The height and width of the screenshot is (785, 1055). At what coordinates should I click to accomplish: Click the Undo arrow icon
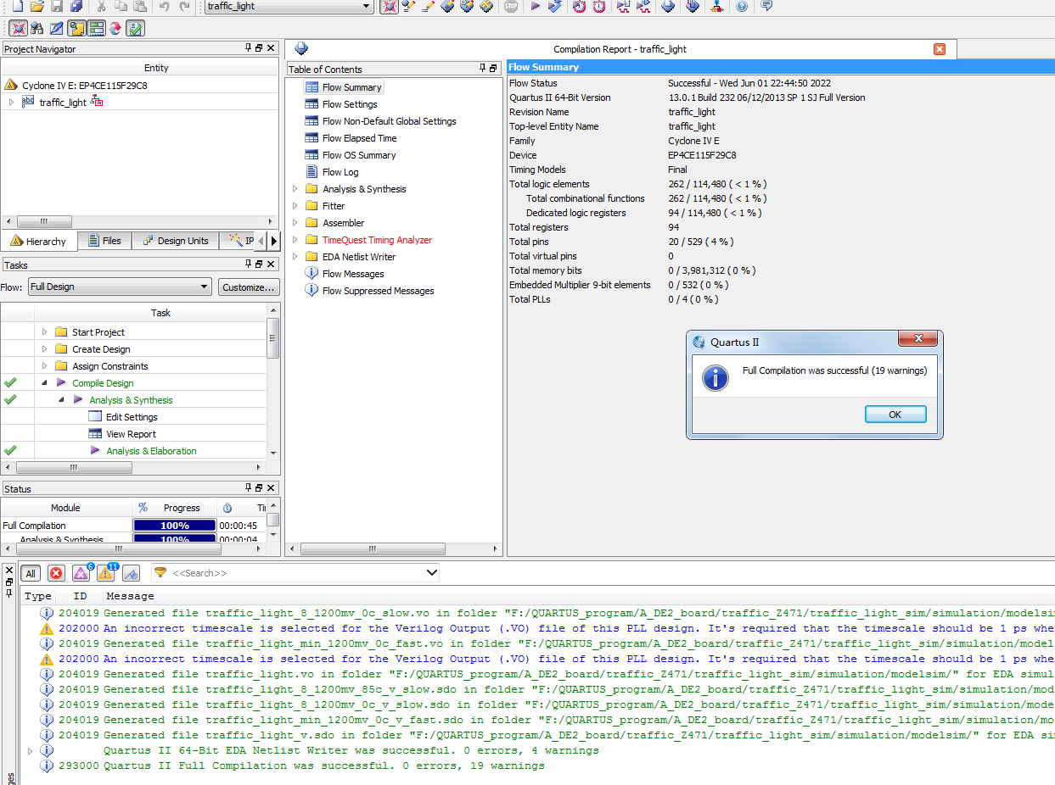tap(164, 7)
